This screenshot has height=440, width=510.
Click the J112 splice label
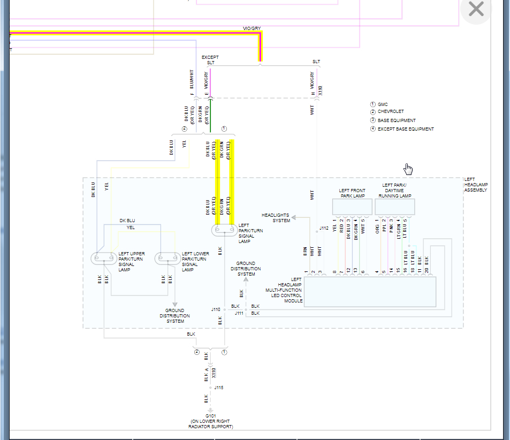324,228
